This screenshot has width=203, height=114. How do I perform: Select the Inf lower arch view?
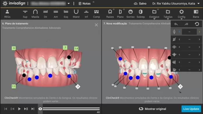coord(86,14)
